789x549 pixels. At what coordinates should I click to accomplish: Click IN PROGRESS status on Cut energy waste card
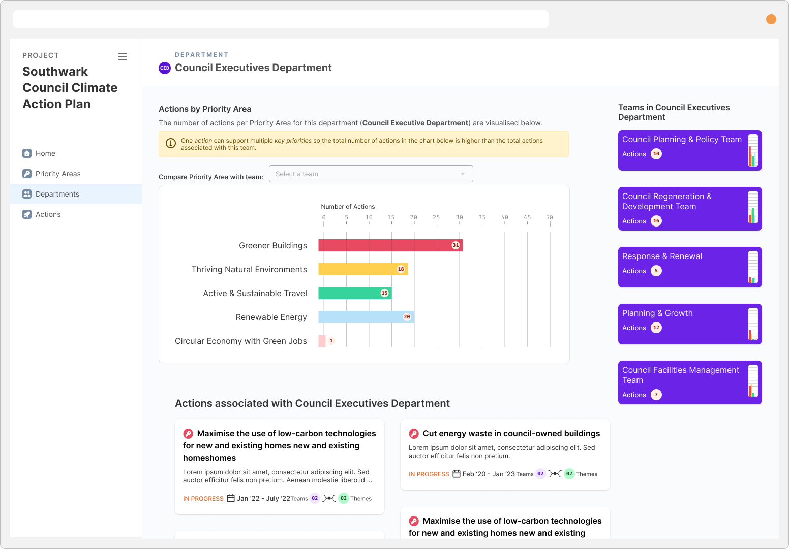(429, 474)
